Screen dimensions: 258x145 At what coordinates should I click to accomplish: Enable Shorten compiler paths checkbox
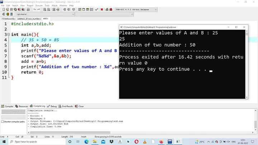(x=3, y=122)
